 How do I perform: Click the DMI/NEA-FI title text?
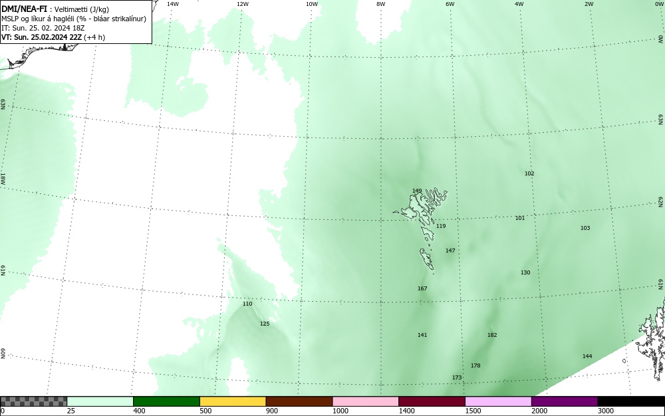point(24,9)
